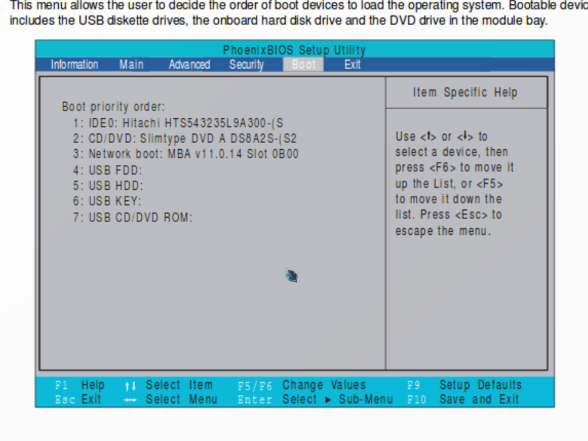Select Network boot: MBA v11.0.14 entry

[x=185, y=154]
